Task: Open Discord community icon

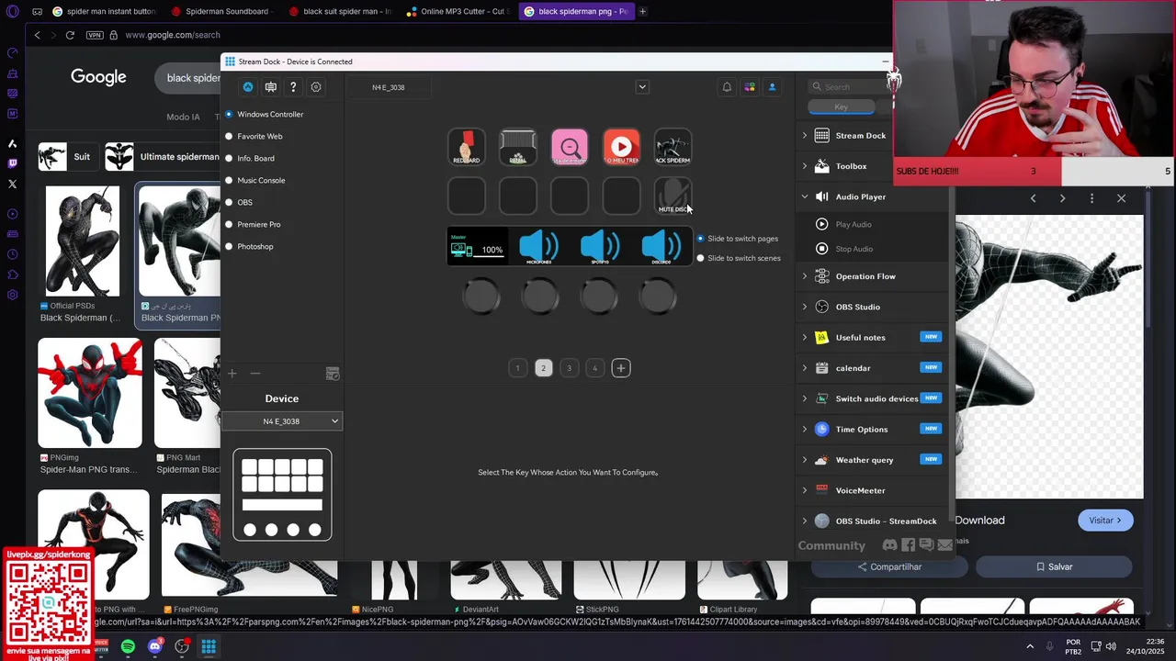Action: click(889, 545)
